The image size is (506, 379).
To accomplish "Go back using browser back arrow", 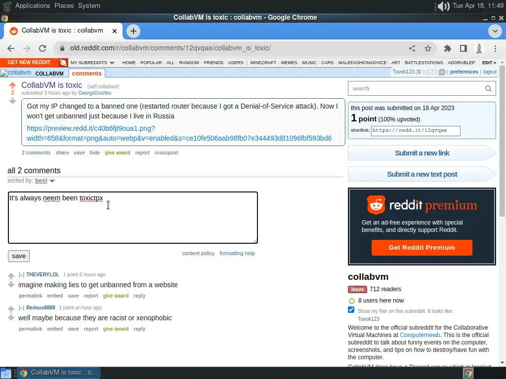I will click(x=11, y=48).
